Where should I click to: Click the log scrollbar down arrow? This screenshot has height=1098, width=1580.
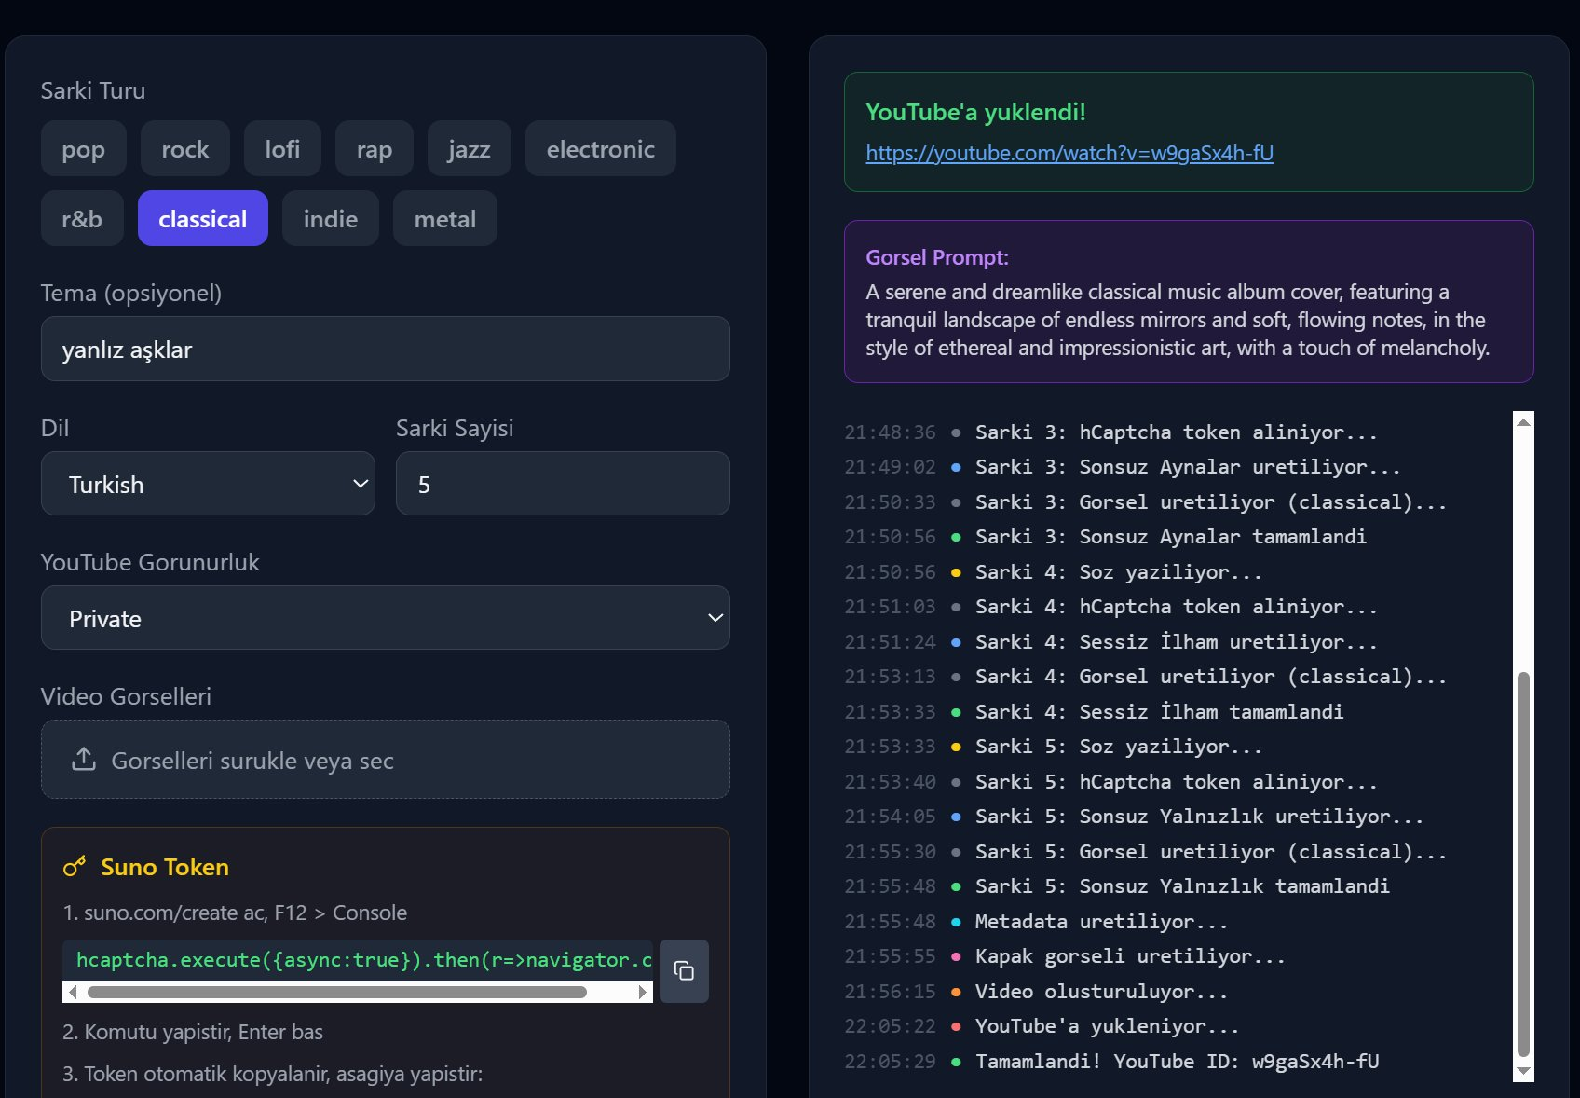1523,1071
